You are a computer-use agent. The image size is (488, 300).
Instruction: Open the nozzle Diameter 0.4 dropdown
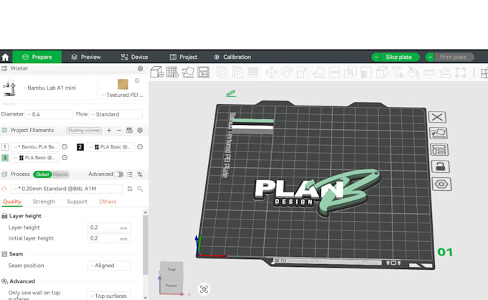[49, 115]
